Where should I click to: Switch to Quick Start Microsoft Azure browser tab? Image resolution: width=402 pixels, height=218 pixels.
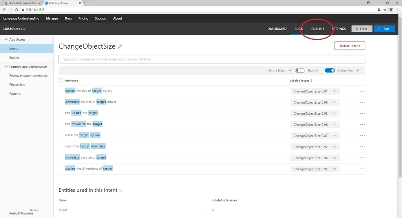click(22, 3)
